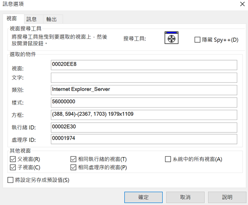The image size is (248, 205).
Task: Click the empty 文字 field
Action: 144,78
